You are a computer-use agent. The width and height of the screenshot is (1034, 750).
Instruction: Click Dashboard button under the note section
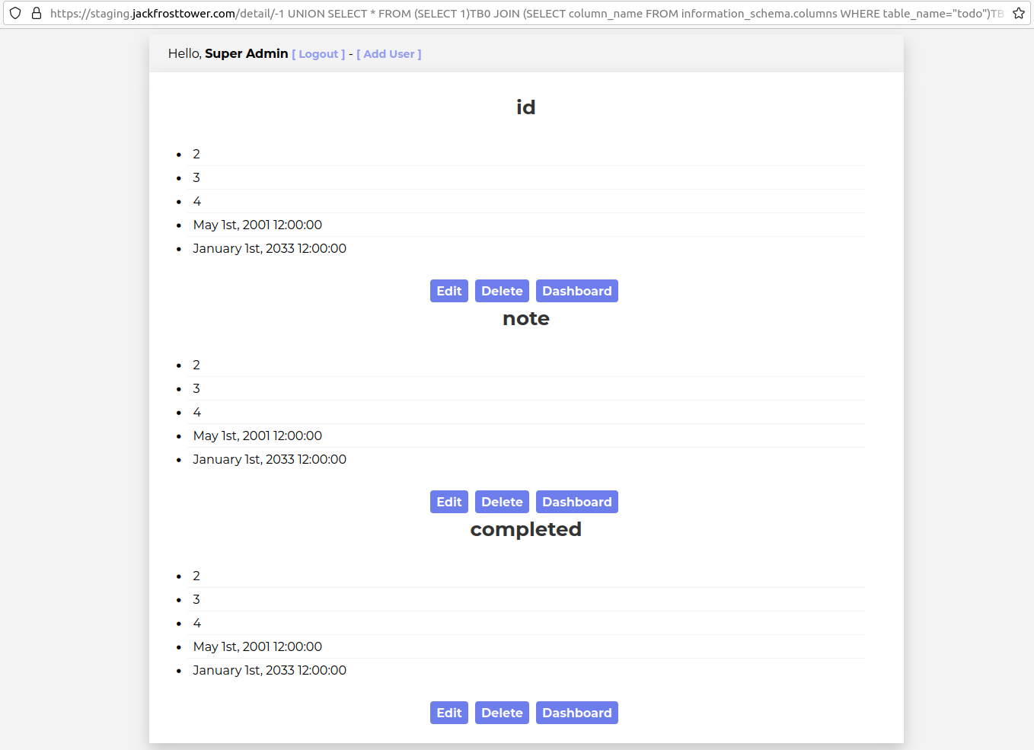point(577,502)
